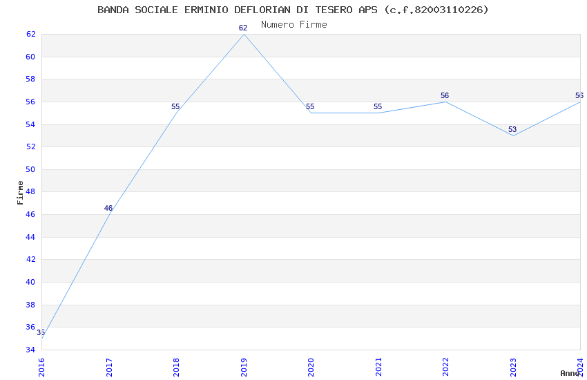The width and height of the screenshot is (587, 380).
Task: Click the 2018 x-axis year label
Action: tap(176, 367)
